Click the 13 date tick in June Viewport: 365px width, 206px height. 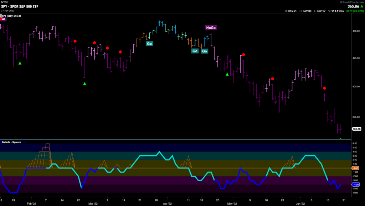(328, 200)
